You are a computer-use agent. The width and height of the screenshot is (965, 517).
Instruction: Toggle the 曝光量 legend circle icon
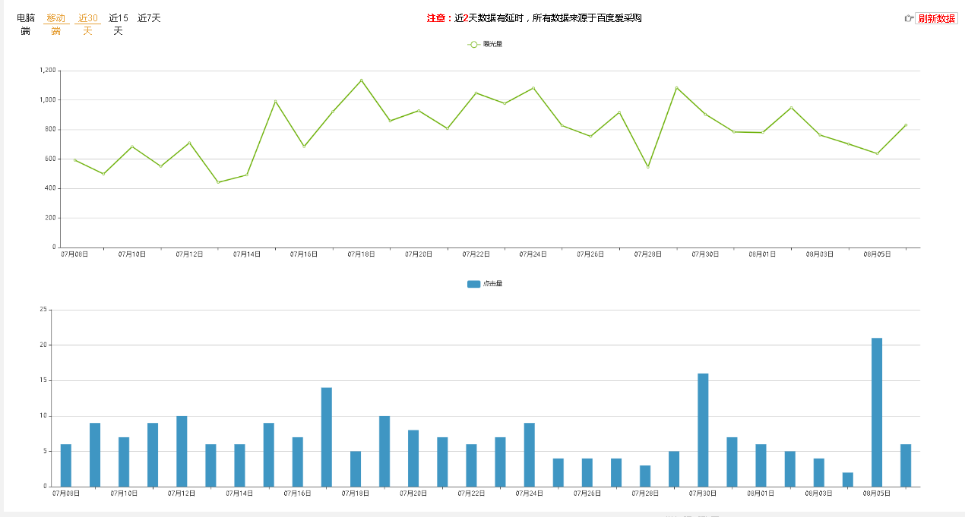[473, 45]
